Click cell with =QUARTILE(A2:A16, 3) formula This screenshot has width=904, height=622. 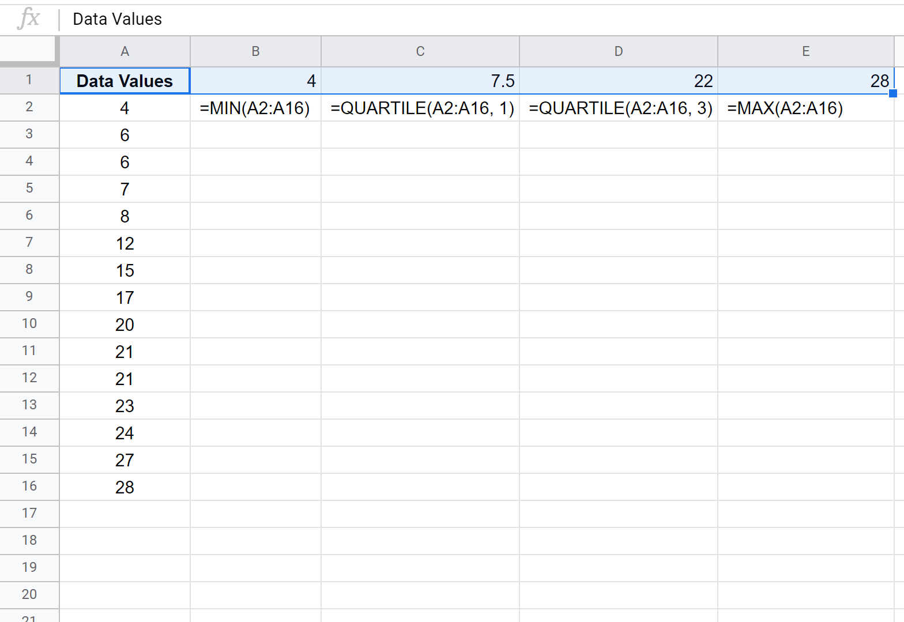click(619, 108)
